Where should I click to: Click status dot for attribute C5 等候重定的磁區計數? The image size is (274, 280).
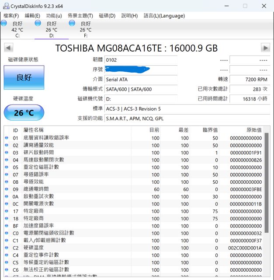click(x=7, y=262)
